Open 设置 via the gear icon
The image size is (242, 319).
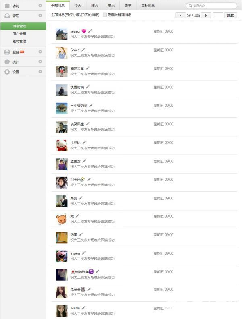(7, 72)
